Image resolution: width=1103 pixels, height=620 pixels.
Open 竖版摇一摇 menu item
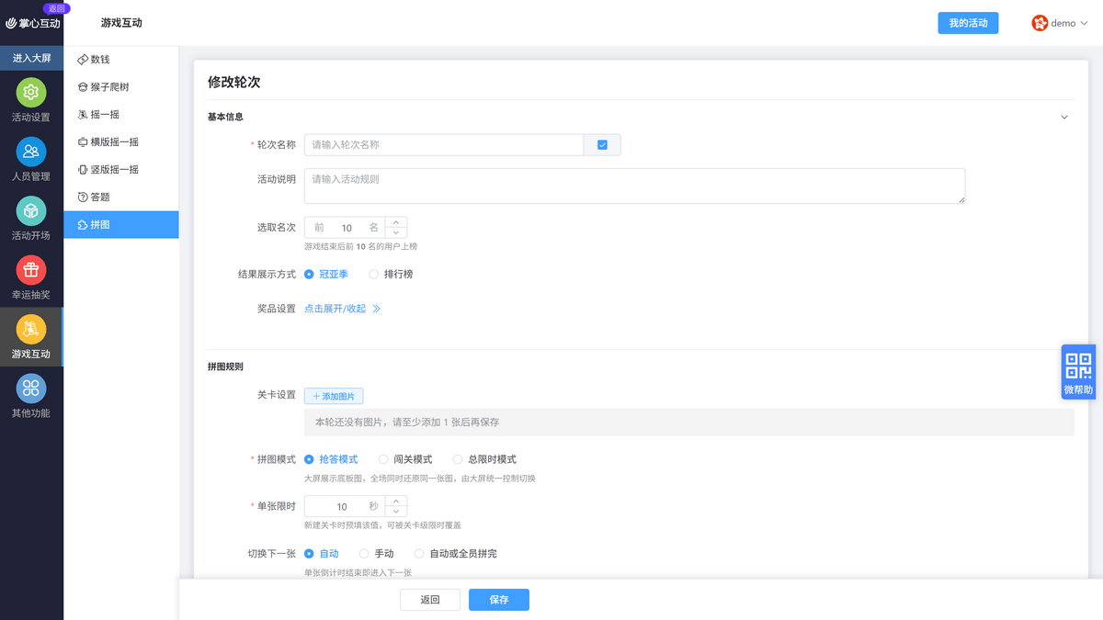tap(121, 169)
